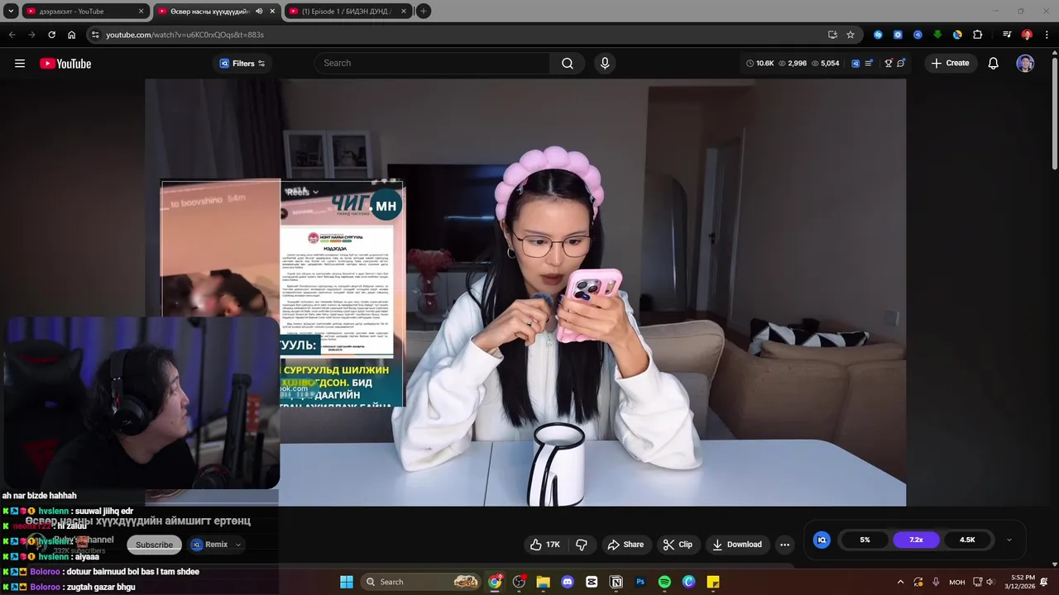This screenshot has width=1059, height=595.
Task: Open the tab search dropdown
Action: [x=11, y=12]
